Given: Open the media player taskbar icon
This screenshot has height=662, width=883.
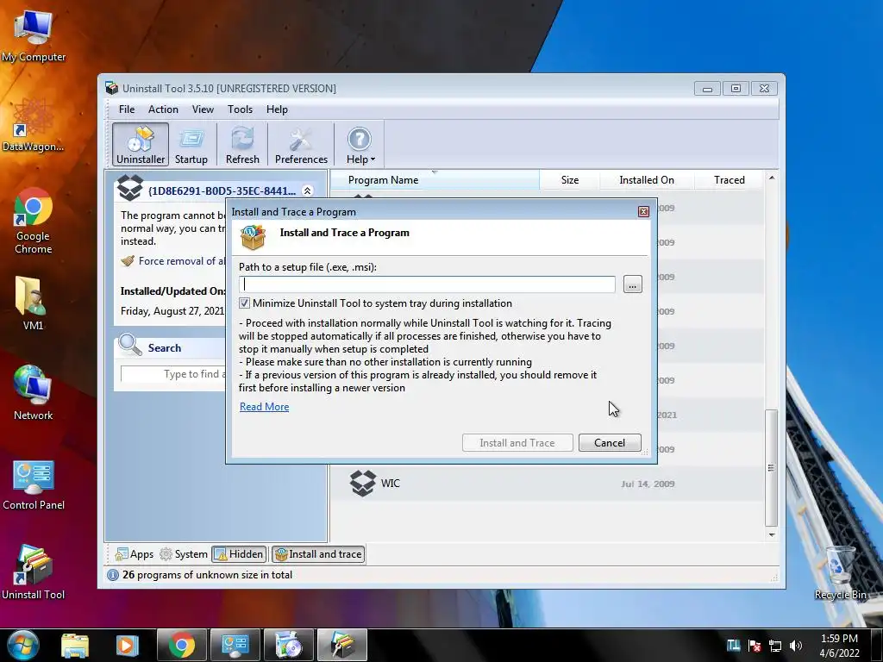Looking at the screenshot, I should 128,645.
